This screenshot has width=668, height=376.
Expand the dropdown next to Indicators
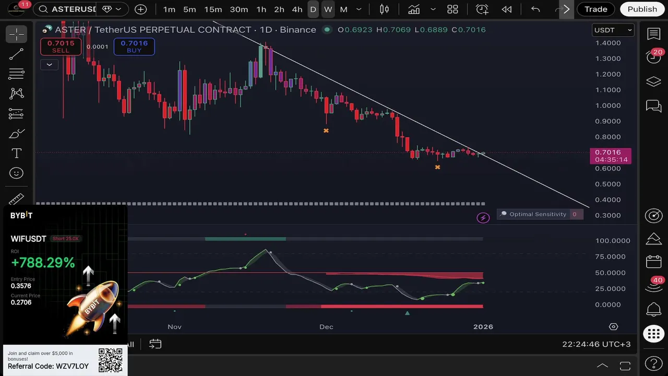click(x=433, y=9)
